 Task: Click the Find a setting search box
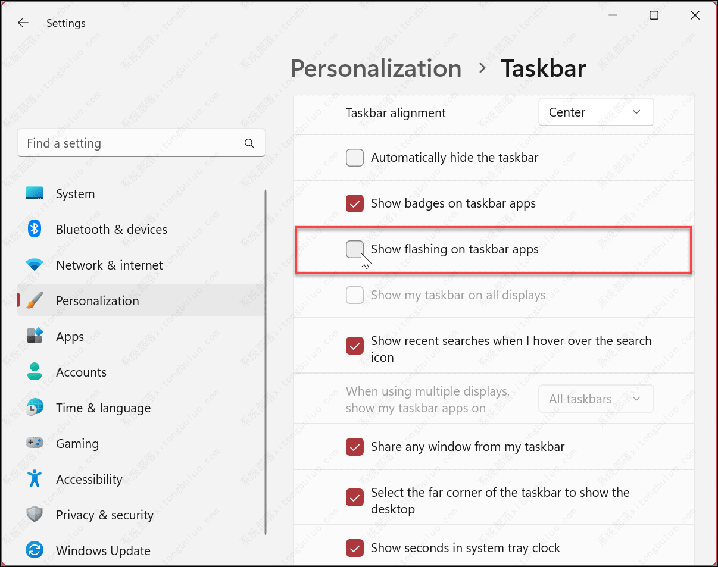pyautogui.click(x=131, y=143)
